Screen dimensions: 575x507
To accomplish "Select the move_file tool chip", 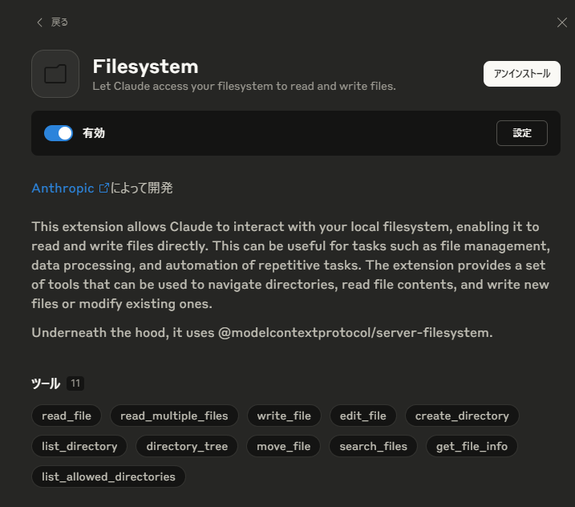I will click(x=283, y=446).
